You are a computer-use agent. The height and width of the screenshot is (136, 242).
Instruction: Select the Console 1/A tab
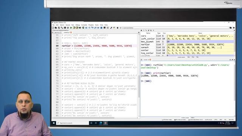(x=146, y=60)
